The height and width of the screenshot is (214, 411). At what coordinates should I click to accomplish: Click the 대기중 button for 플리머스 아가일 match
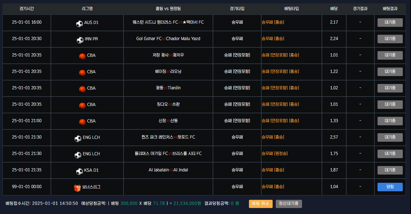(x=390, y=154)
